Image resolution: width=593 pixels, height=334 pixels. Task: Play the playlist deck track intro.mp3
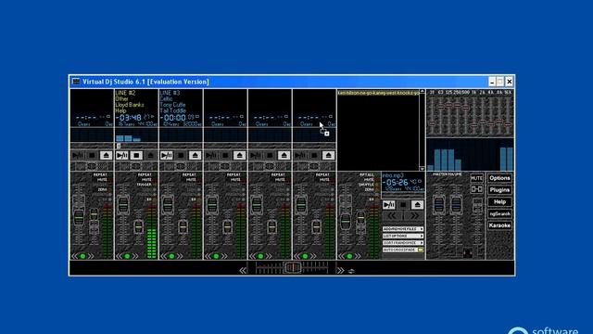click(389, 205)
